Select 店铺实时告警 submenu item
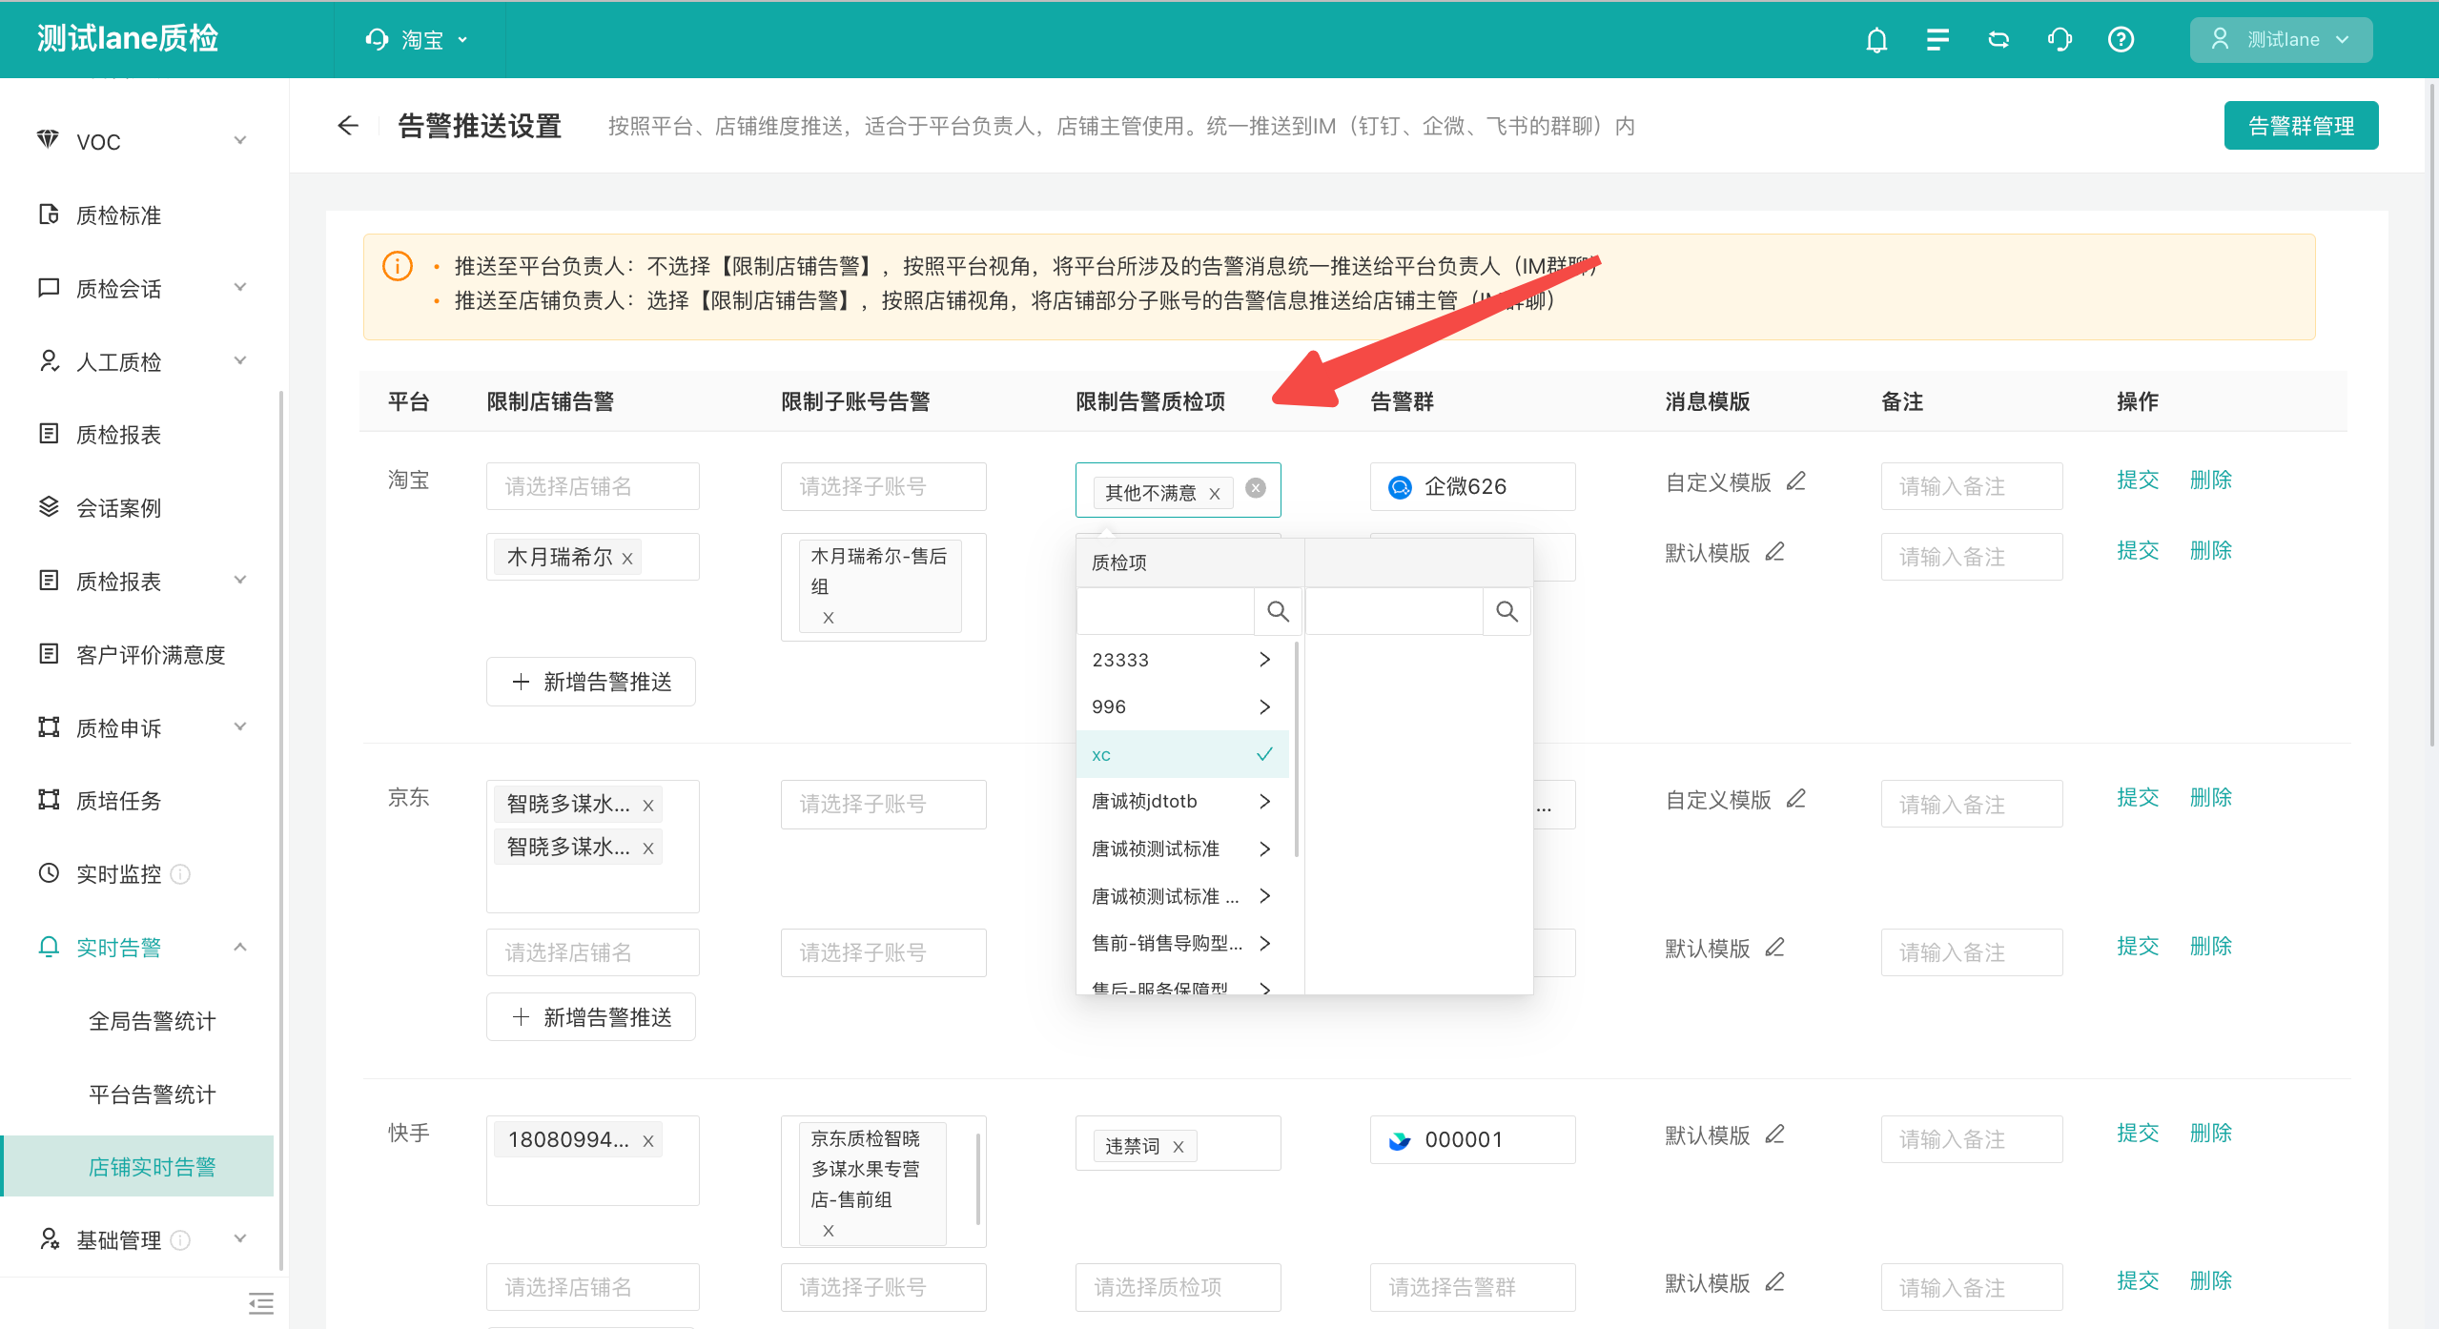2439x1329 pixels. click(139, 1166)
